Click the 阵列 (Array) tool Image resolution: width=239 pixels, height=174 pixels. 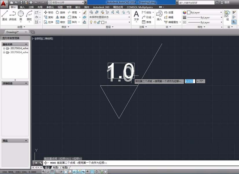coord(72,22)
